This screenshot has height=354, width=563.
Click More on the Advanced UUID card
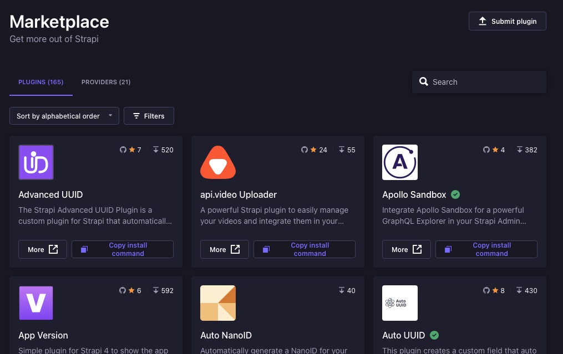pos(43,249)
